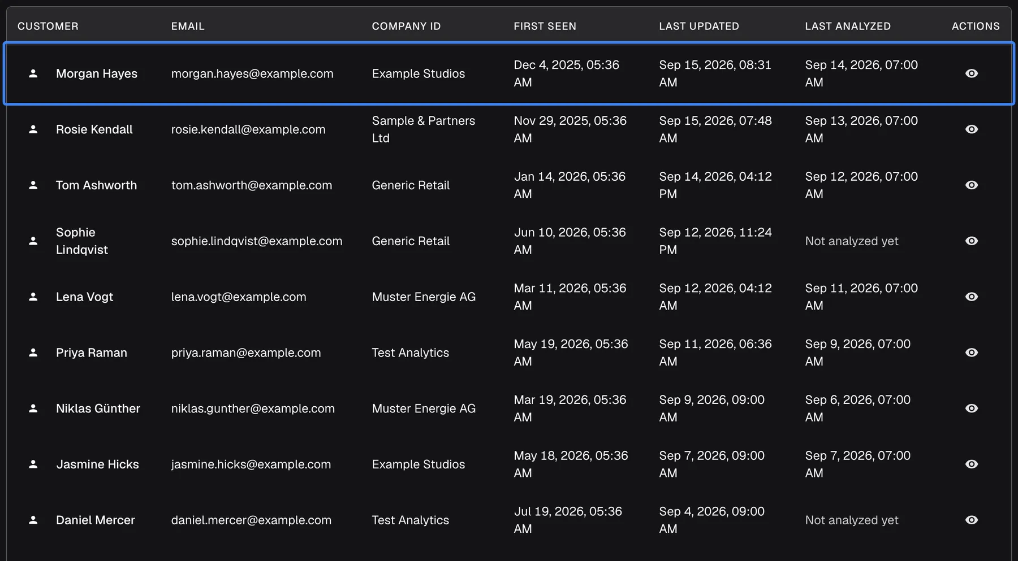The height and width of the screenshot is (561, 1018).
Task: Select first seen Dec 4, 2025, 05:36 AM
Action: click(x=566, y=73)
